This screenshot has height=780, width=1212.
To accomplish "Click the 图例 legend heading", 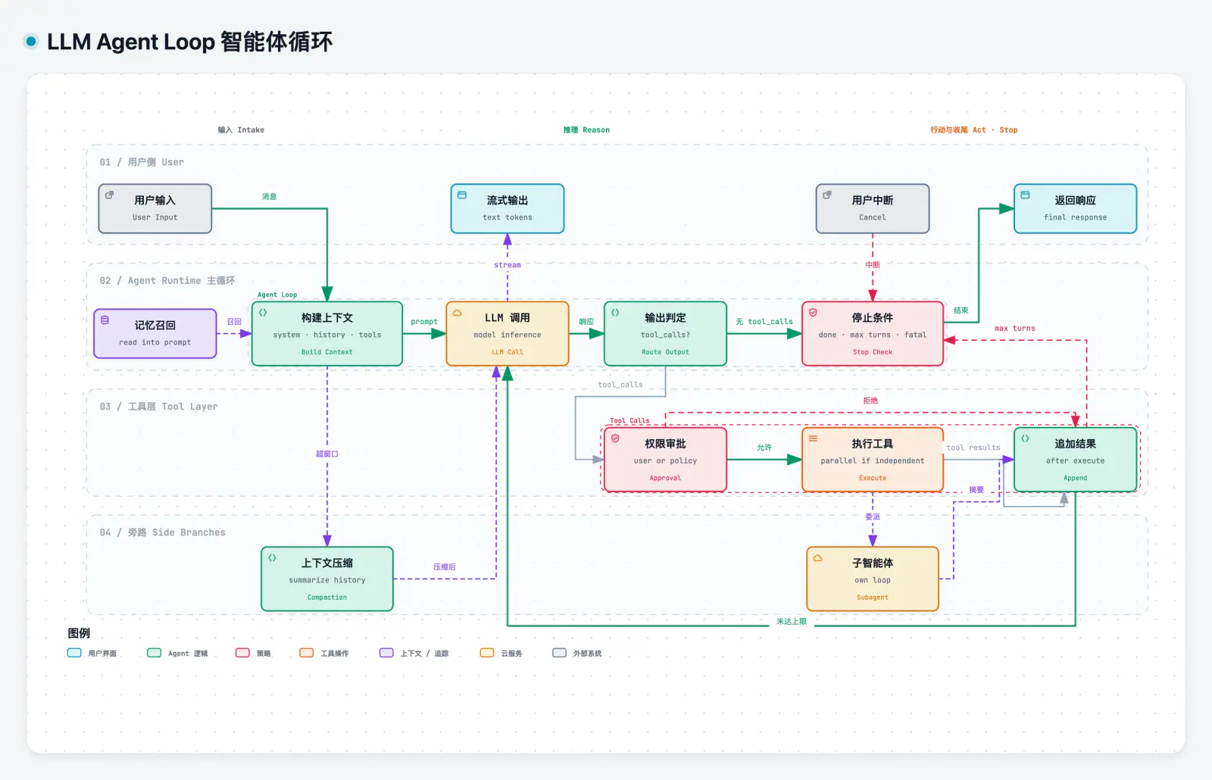I will [x=79, y=633].
